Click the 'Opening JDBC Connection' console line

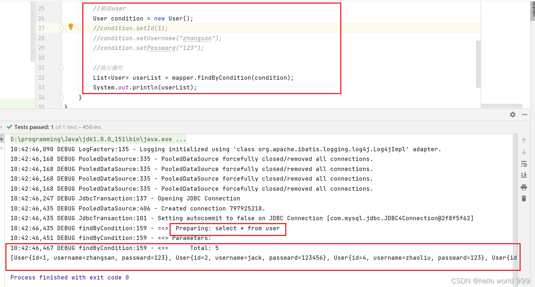click(125, 198)
